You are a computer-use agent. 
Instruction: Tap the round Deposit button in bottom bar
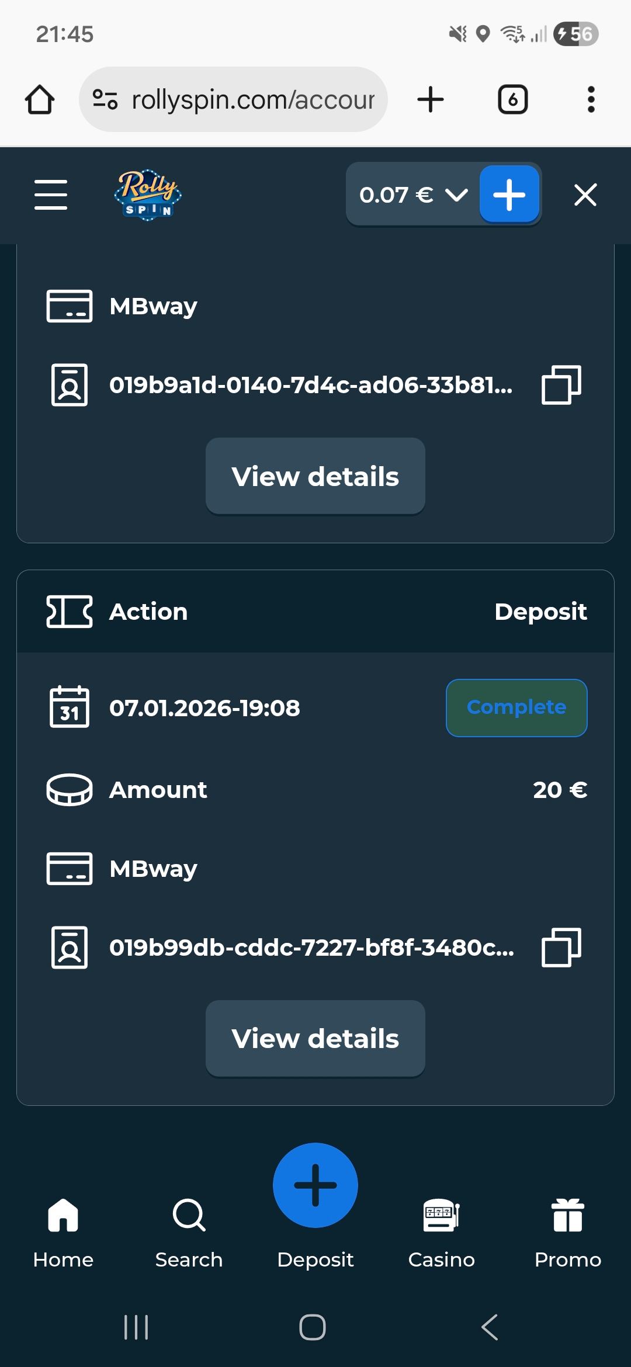[x=315, y=1186]
